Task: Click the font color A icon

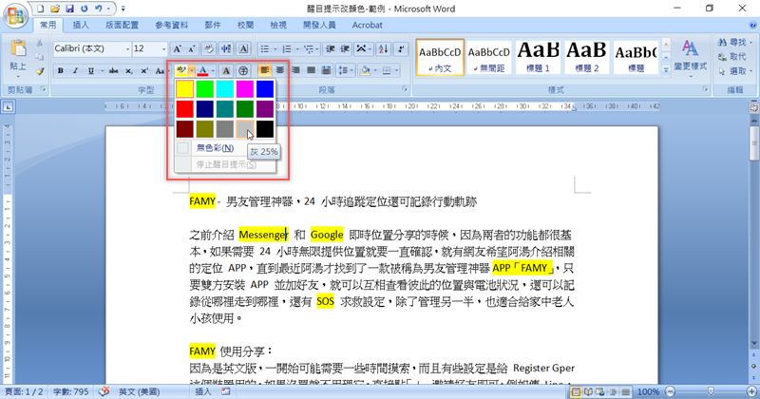Action: [201, 70]
